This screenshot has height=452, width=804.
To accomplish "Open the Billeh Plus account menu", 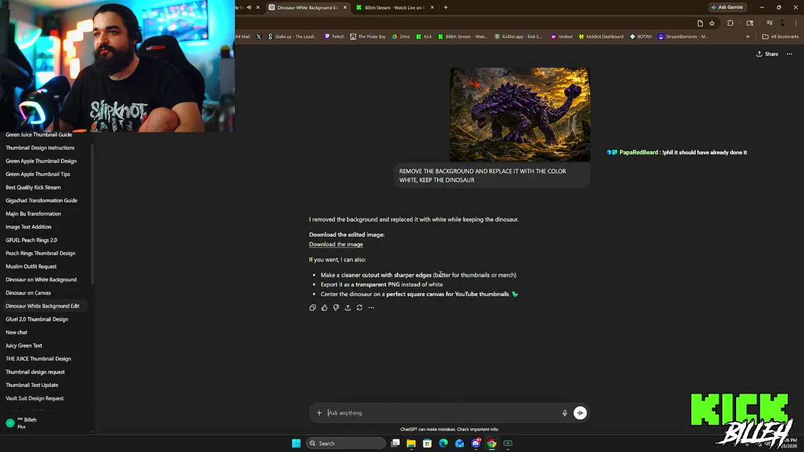I will tap(45, 423).
